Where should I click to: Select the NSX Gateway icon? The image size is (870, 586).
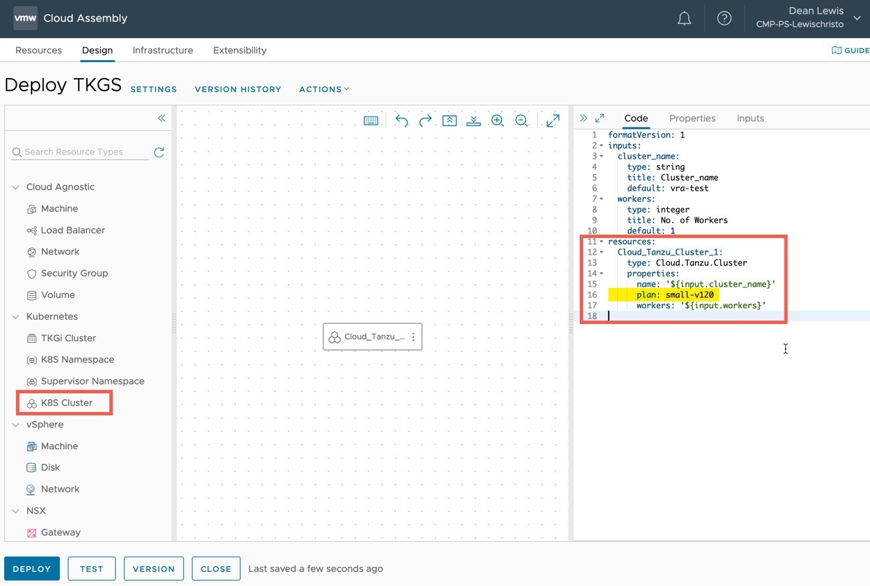[31, 533]
